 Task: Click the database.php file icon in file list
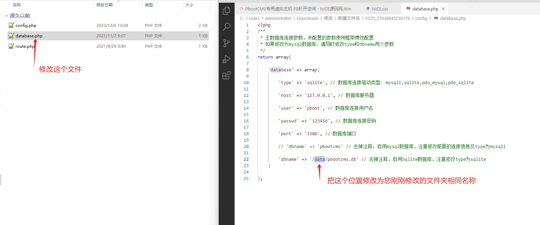pyautogui.click(x=11, y=36)
